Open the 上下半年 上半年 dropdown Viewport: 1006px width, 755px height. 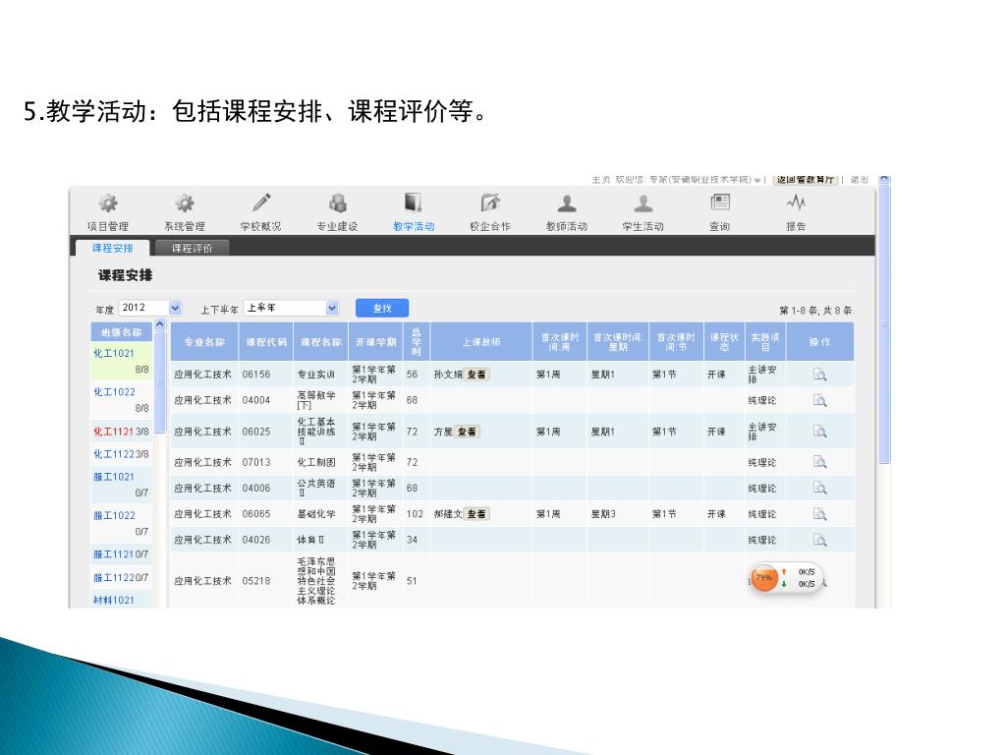click(332, 308)
